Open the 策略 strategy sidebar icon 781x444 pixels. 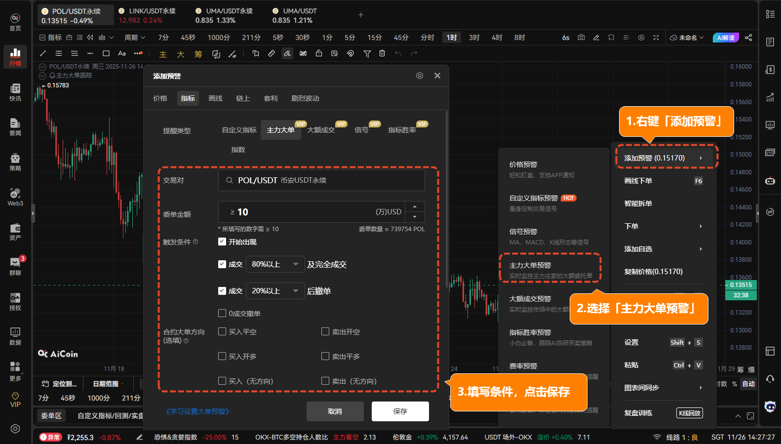15,162
